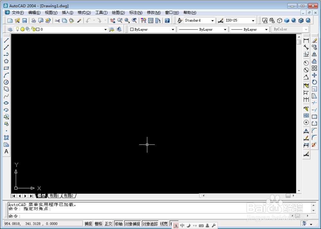Select the Array tool
This screenshot has width=321, height=229.
[315, 68]
